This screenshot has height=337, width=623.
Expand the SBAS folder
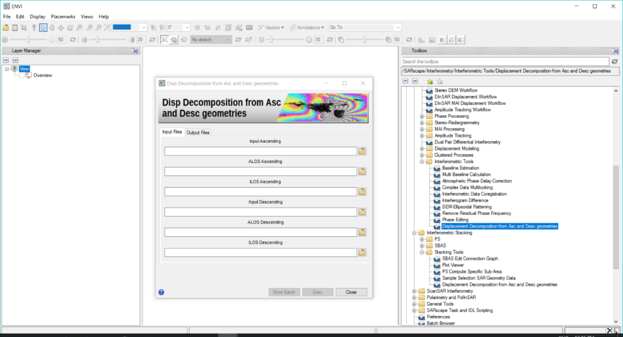click(422, 246)
